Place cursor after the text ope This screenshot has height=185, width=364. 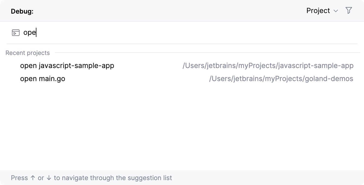[x=36, y=32]
